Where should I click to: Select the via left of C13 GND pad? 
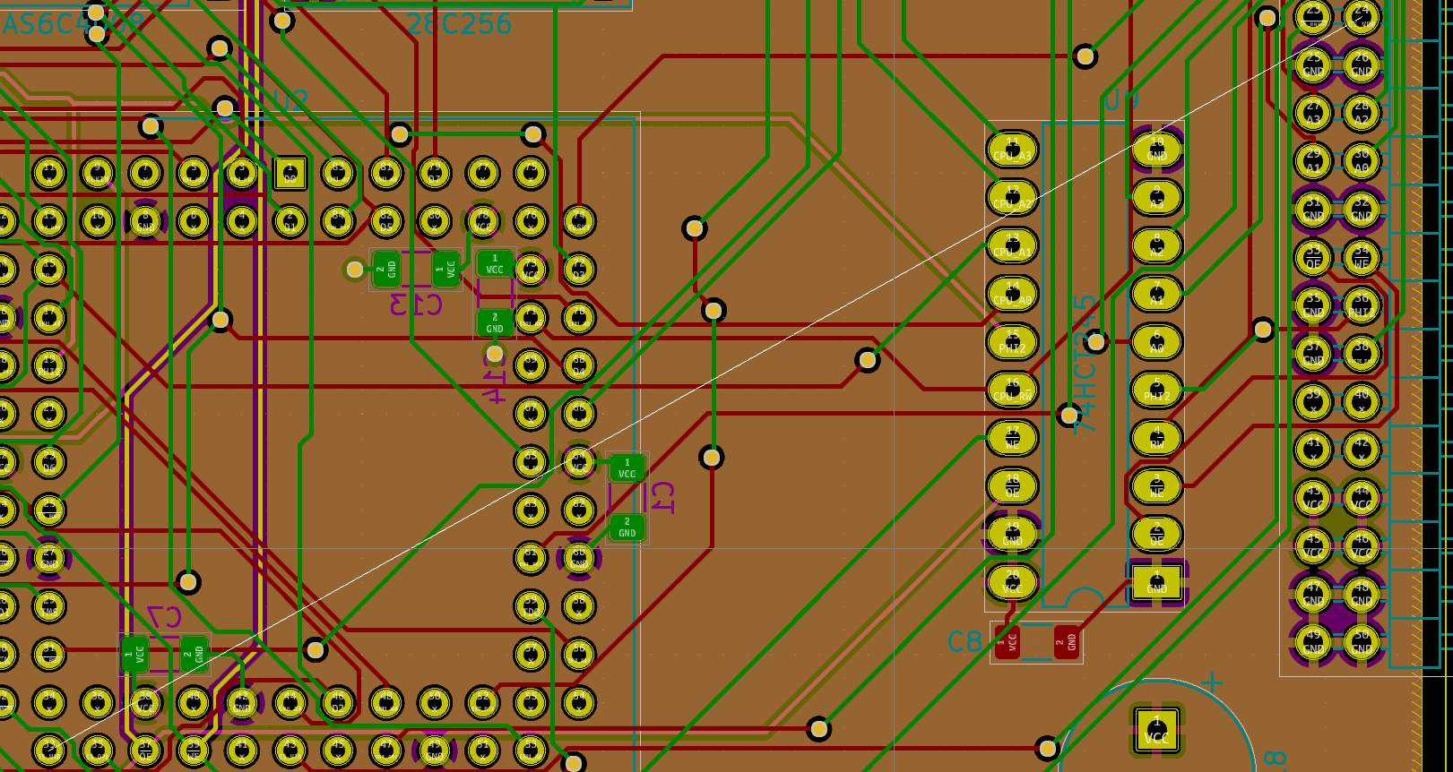[x=355, y=269]
